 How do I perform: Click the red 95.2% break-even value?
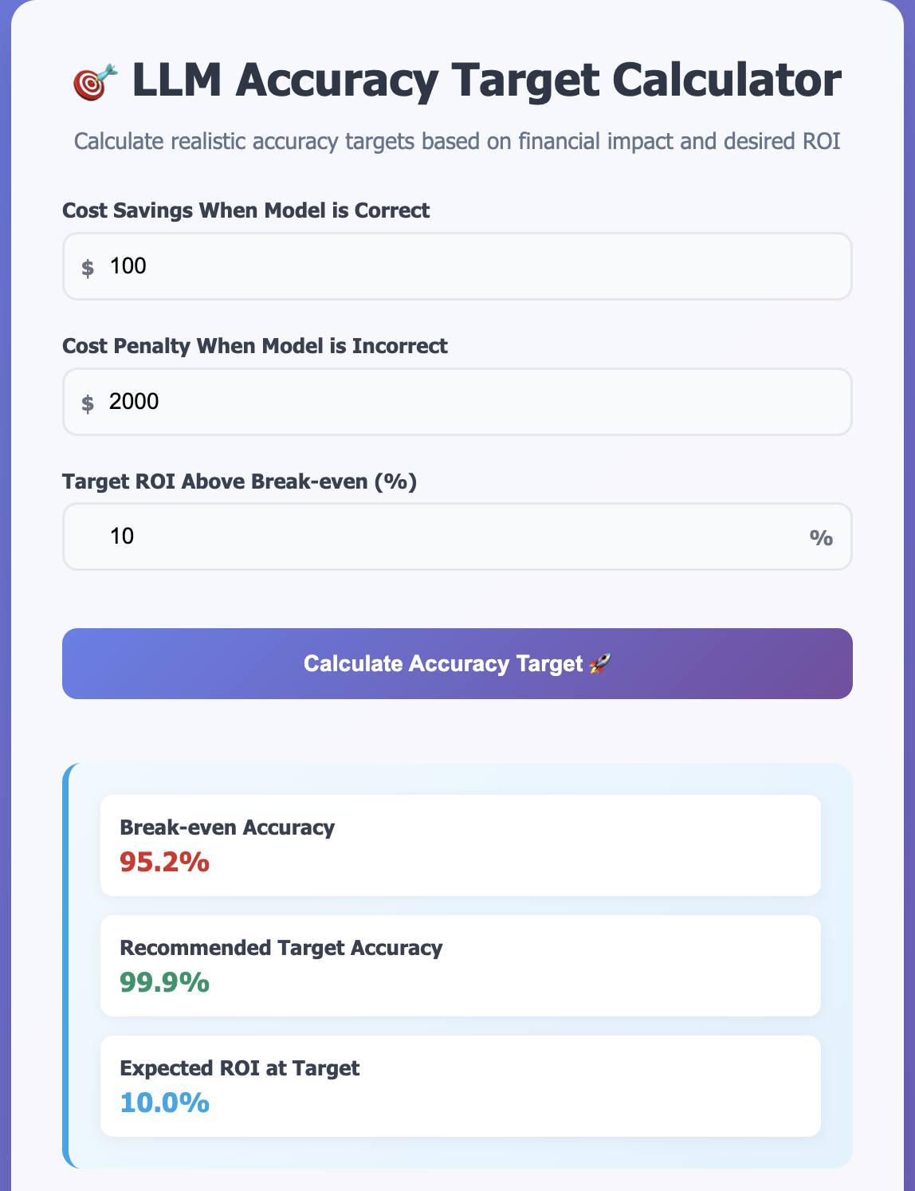tap(165, 862)
